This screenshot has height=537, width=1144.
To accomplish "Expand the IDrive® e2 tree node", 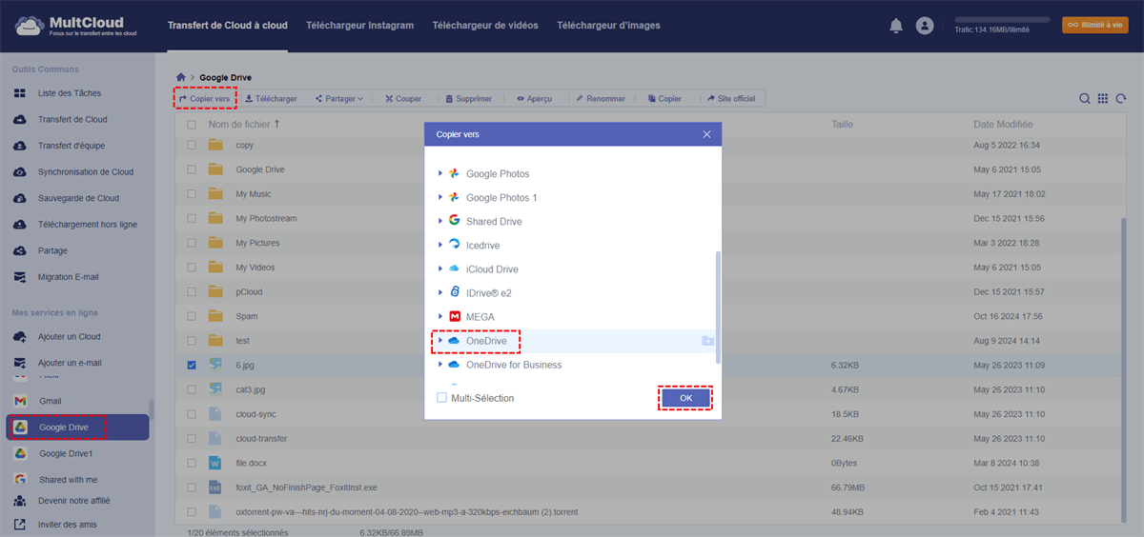I will [x=440, y=293].
